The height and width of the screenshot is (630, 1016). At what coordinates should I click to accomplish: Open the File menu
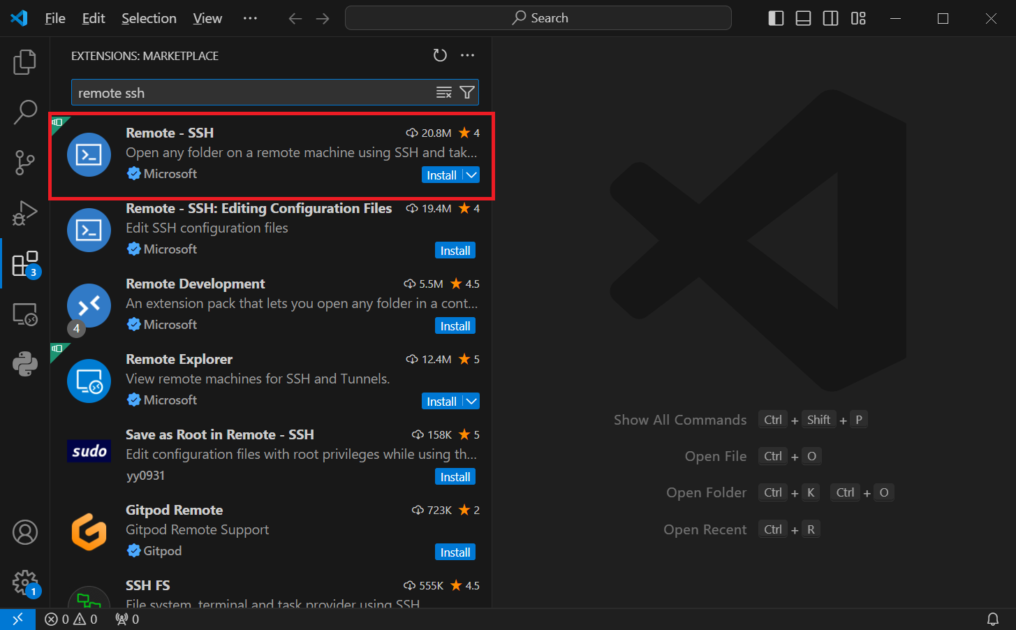coord(55,18)
